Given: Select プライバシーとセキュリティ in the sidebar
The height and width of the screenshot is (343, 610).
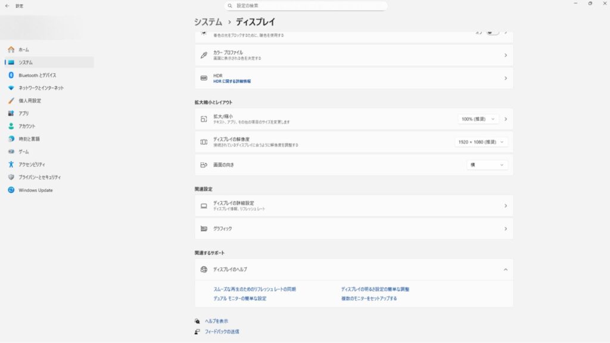Looking at the screenshot, I should [x=39, y=177].
